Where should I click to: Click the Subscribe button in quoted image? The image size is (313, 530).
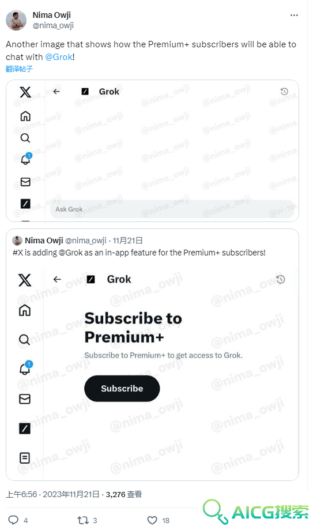click(122, 388)
